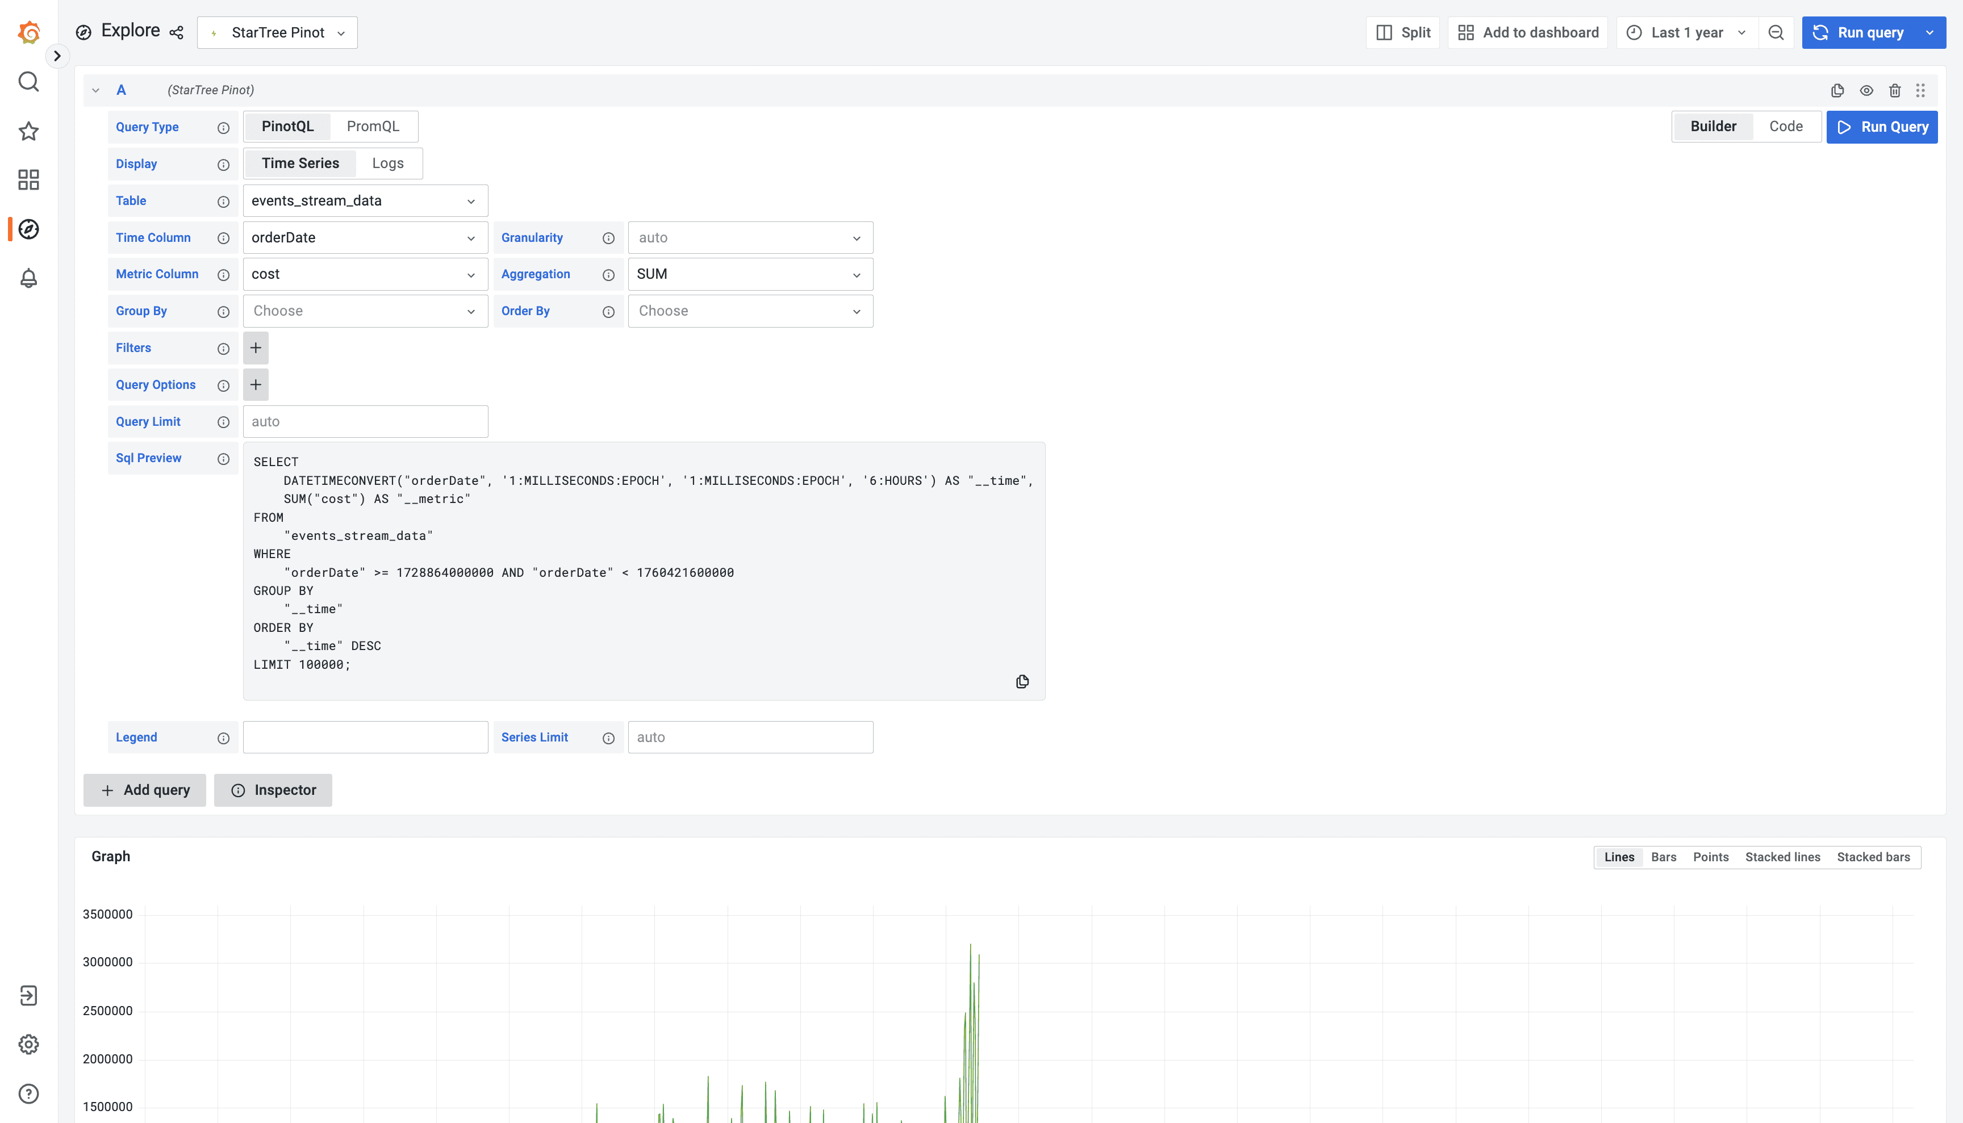Switch to Code mode
Image resolution: width=1963 pixels, height=1123 pixels.
1786,127
